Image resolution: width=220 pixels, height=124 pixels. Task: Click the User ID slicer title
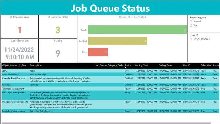point(194,35)
